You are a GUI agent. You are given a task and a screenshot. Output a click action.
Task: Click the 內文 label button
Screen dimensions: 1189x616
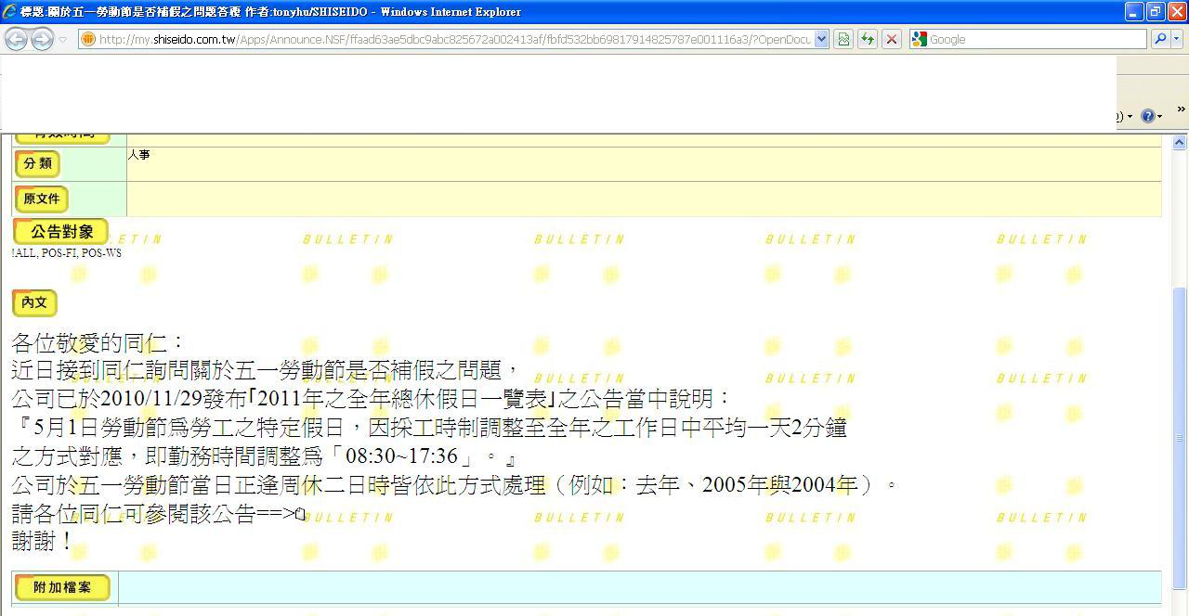click(x=34, y=302)
